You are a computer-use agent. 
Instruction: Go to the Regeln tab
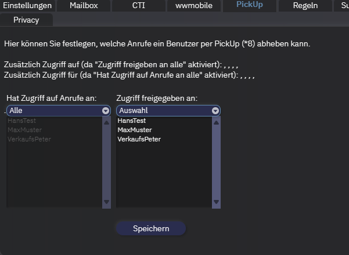(x=305, y=6)
